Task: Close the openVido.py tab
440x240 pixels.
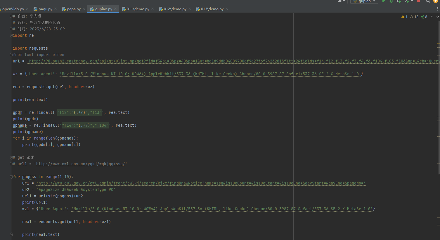Action: coord(27,9)
